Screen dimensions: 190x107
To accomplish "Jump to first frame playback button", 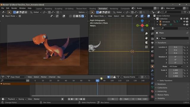I will pyautogui.click(x=69, y=99).
